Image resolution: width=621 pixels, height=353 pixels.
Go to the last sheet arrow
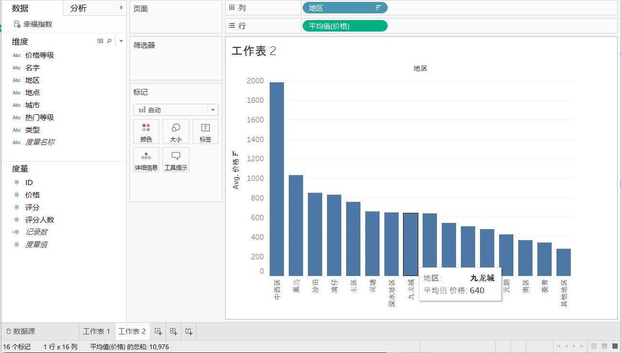[582, 346]
